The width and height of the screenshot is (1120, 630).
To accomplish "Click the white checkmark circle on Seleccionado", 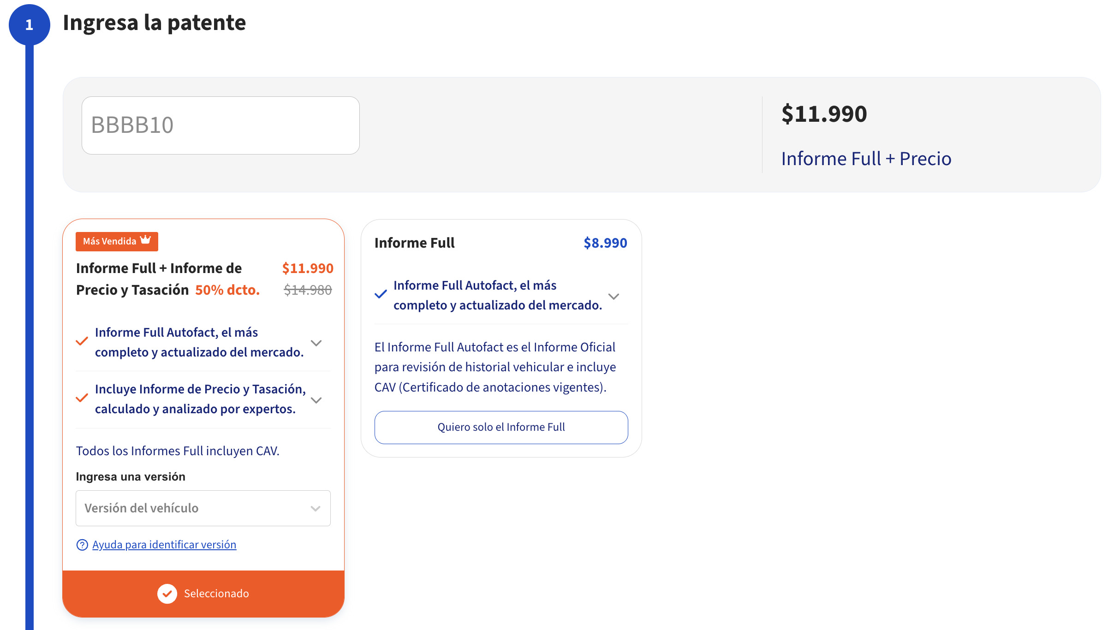I will (x=168, y=594).
